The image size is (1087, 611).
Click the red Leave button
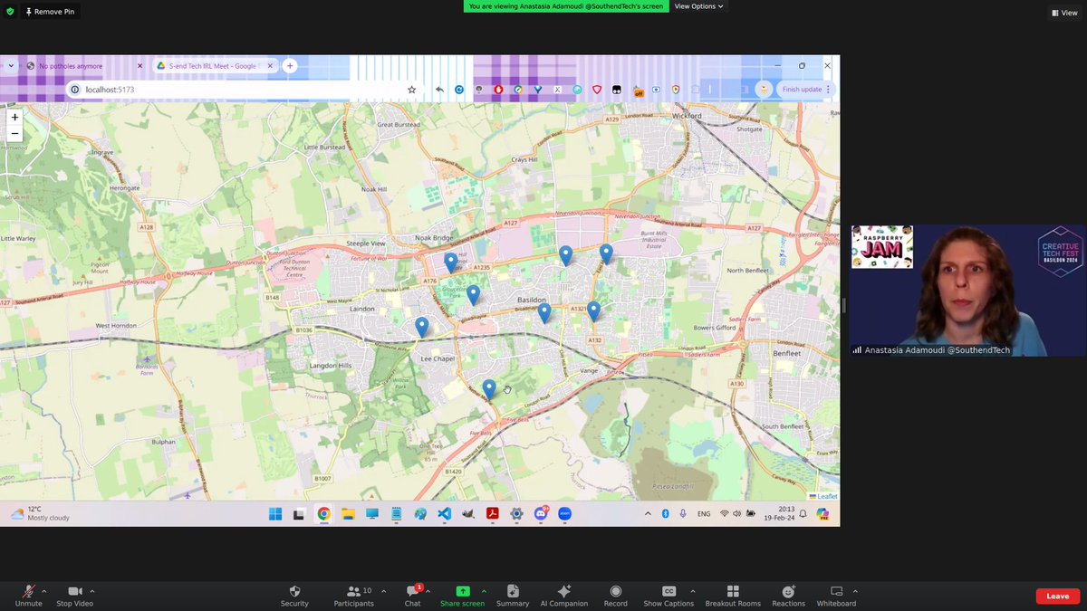pyautogui.click(x=1058, y=596)
